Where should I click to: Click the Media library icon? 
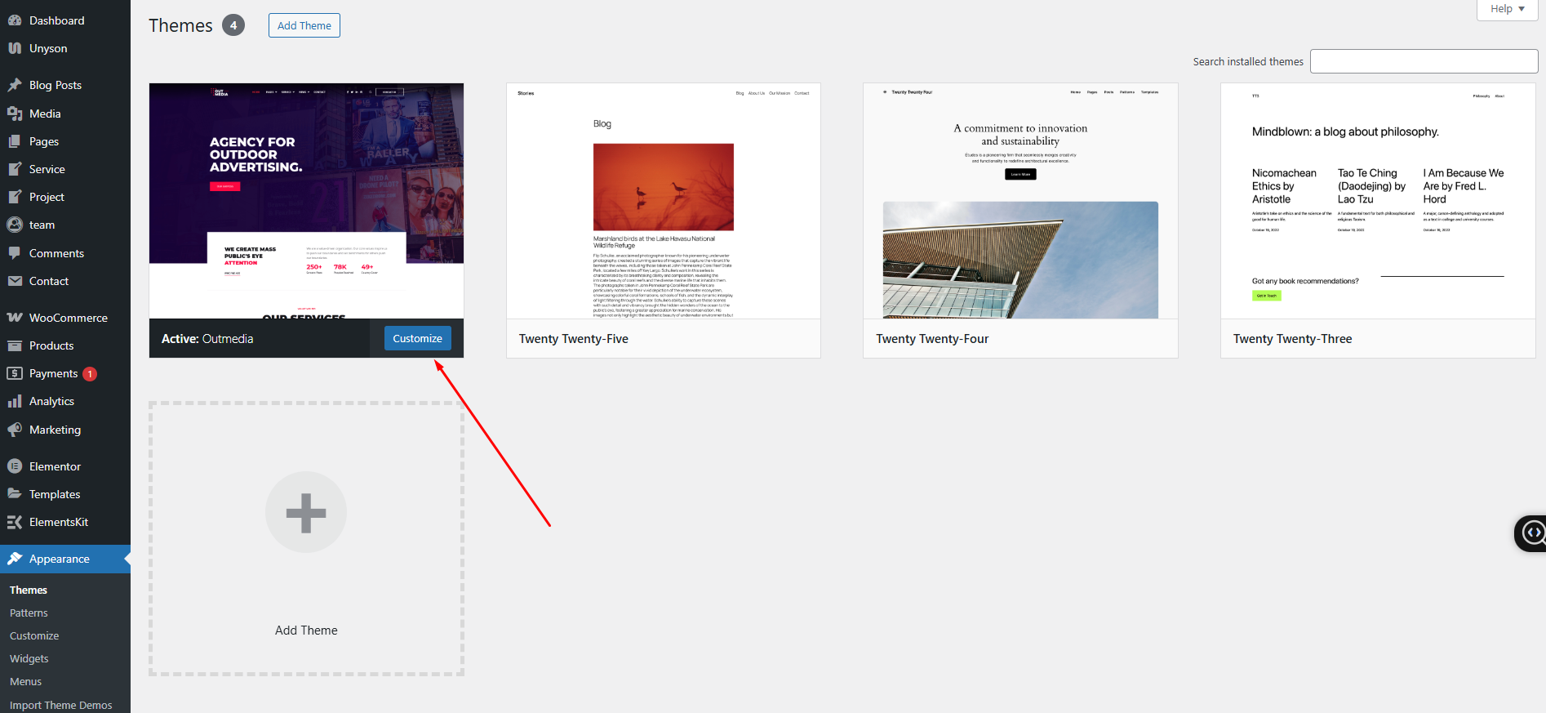(x=15, y=114)
